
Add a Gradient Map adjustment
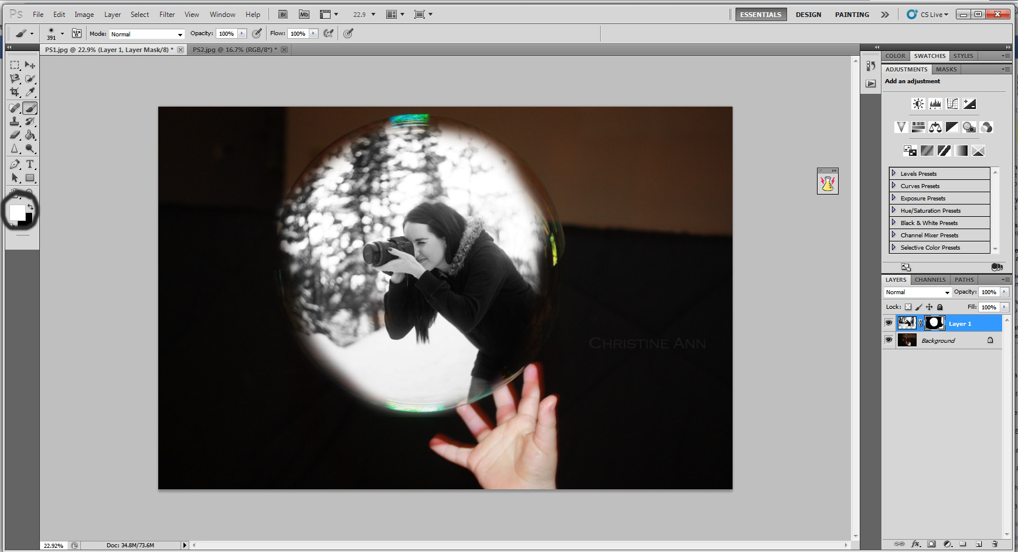coord(961,151)
